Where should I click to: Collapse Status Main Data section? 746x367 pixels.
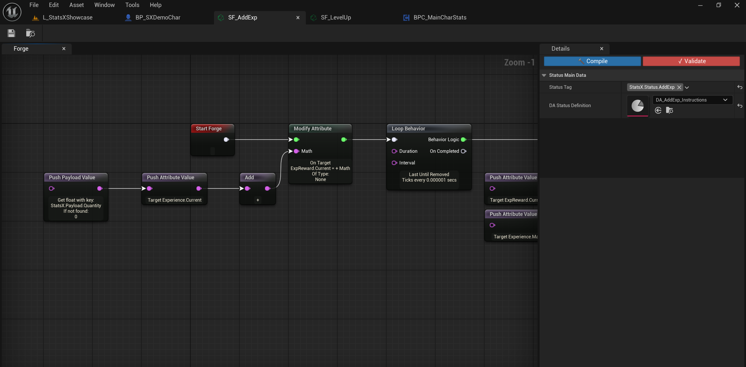(x=544, y=75)
